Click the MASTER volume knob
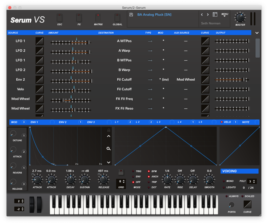Viewport: 268px width, 224px height. tap(240, 17)
